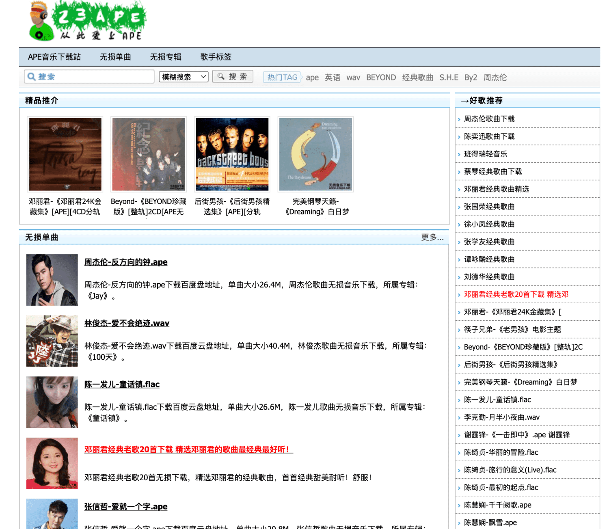Click the 热门TAG label
The height and width of the screenshot is (529, 609).
(x=283, y=77)
